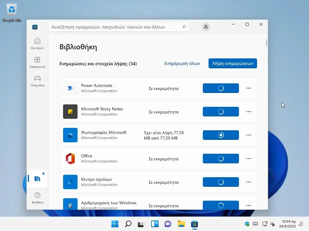Click Ενημέρωση όλων link

[x=182, y=63]
